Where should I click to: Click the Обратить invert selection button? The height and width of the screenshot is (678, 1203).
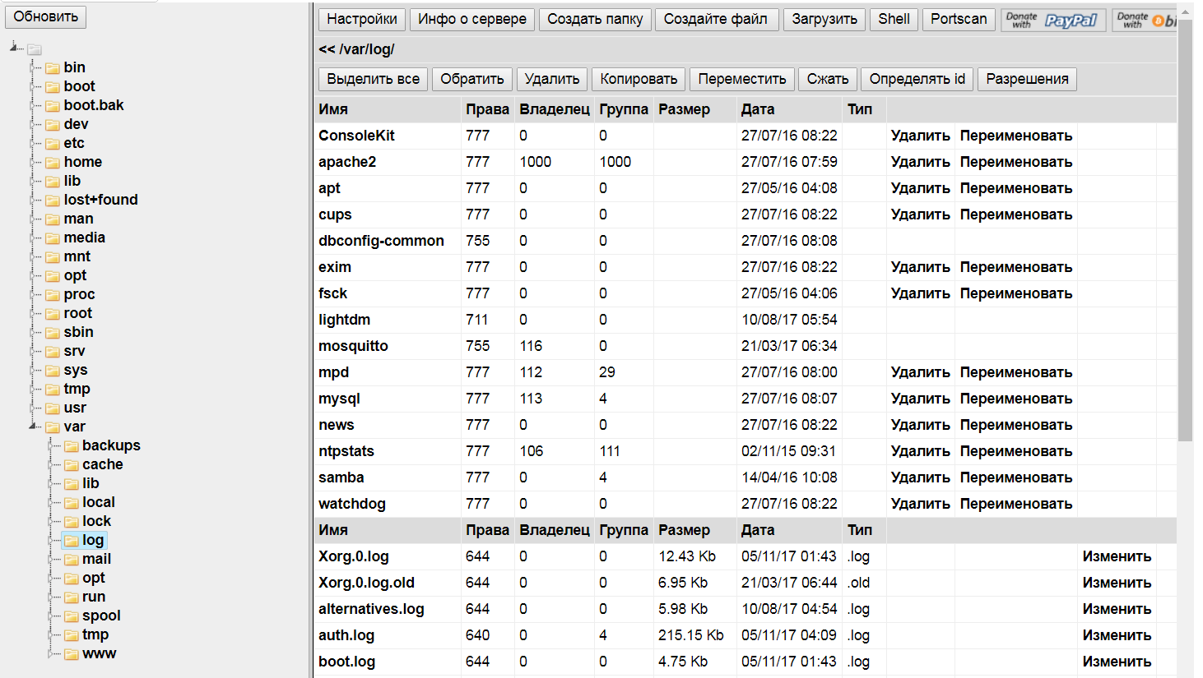pos(472,79)
